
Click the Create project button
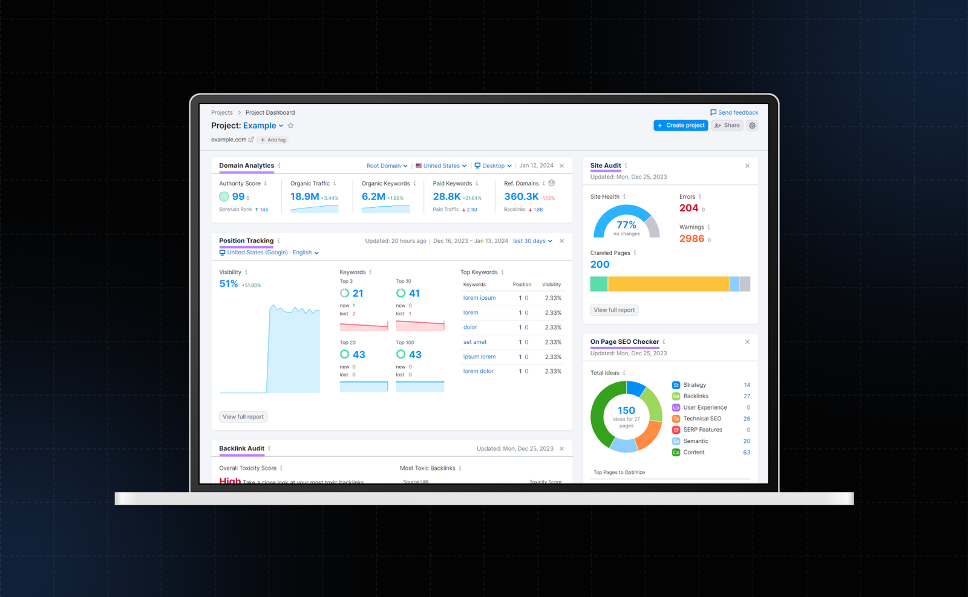tap(681, 126)
